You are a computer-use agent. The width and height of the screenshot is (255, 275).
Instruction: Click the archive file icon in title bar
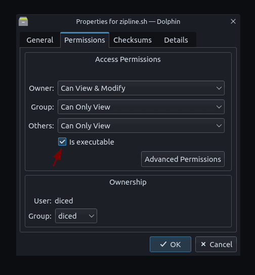click(23, 21)
